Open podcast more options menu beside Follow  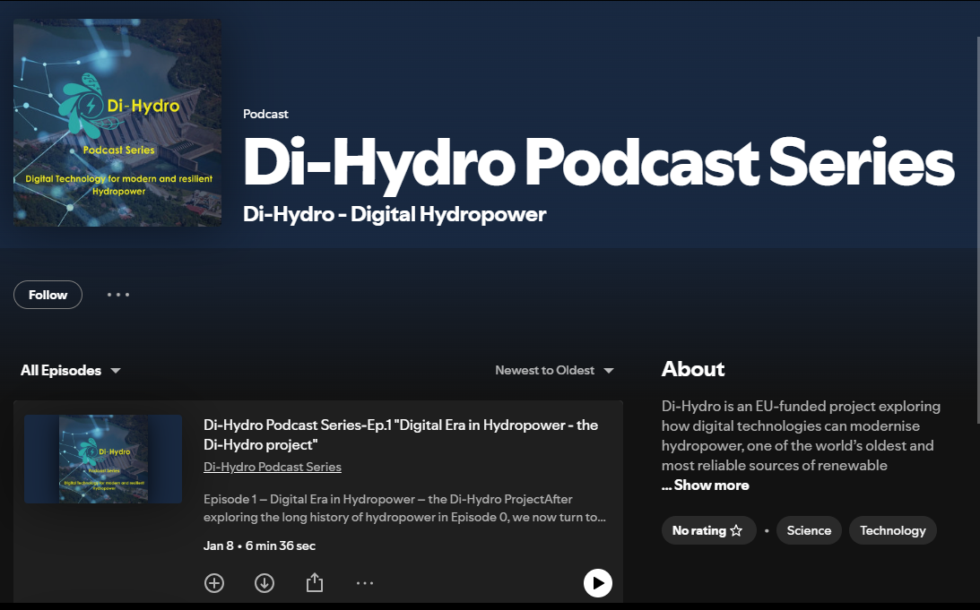[118, 295]
